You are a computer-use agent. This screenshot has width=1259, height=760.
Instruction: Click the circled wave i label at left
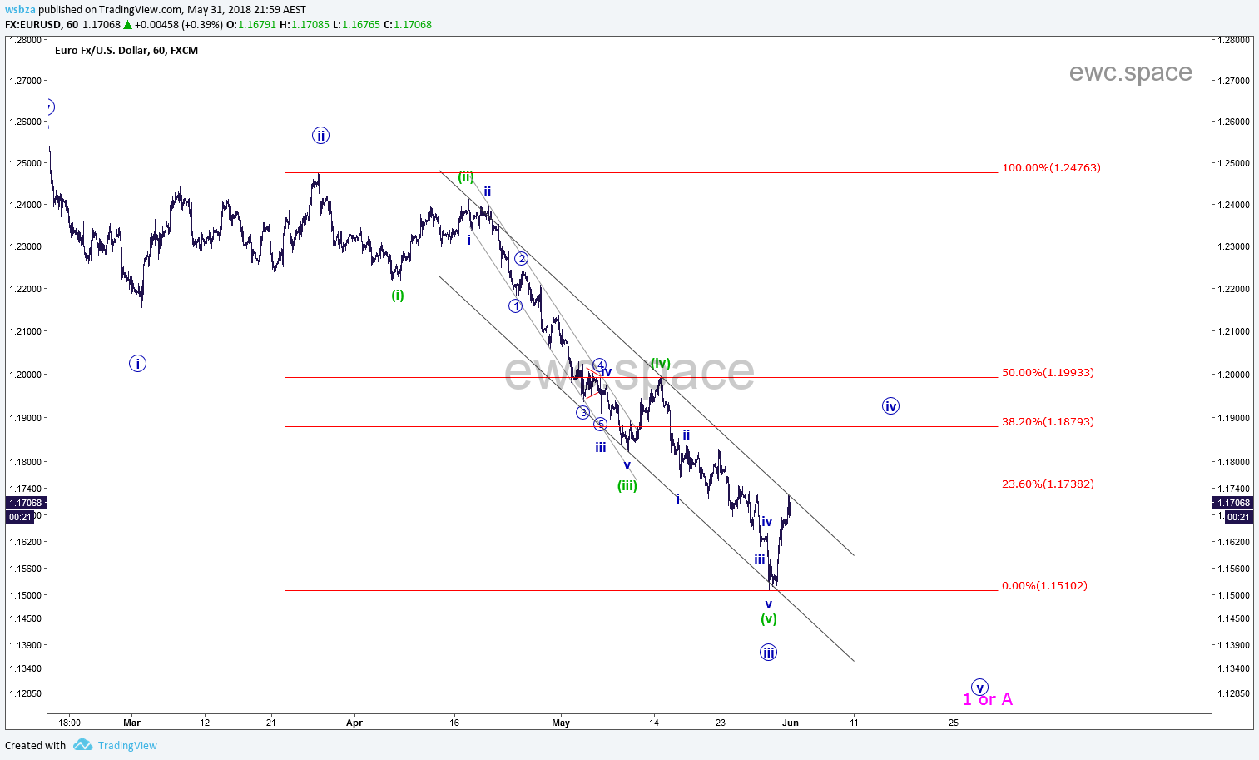(x=137, y=363)
